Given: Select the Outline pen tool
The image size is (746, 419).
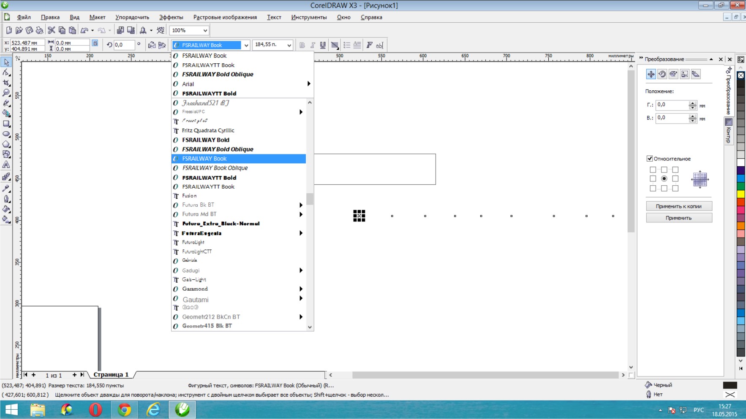Looking at the screenshot, I should (x=6, y=199).
